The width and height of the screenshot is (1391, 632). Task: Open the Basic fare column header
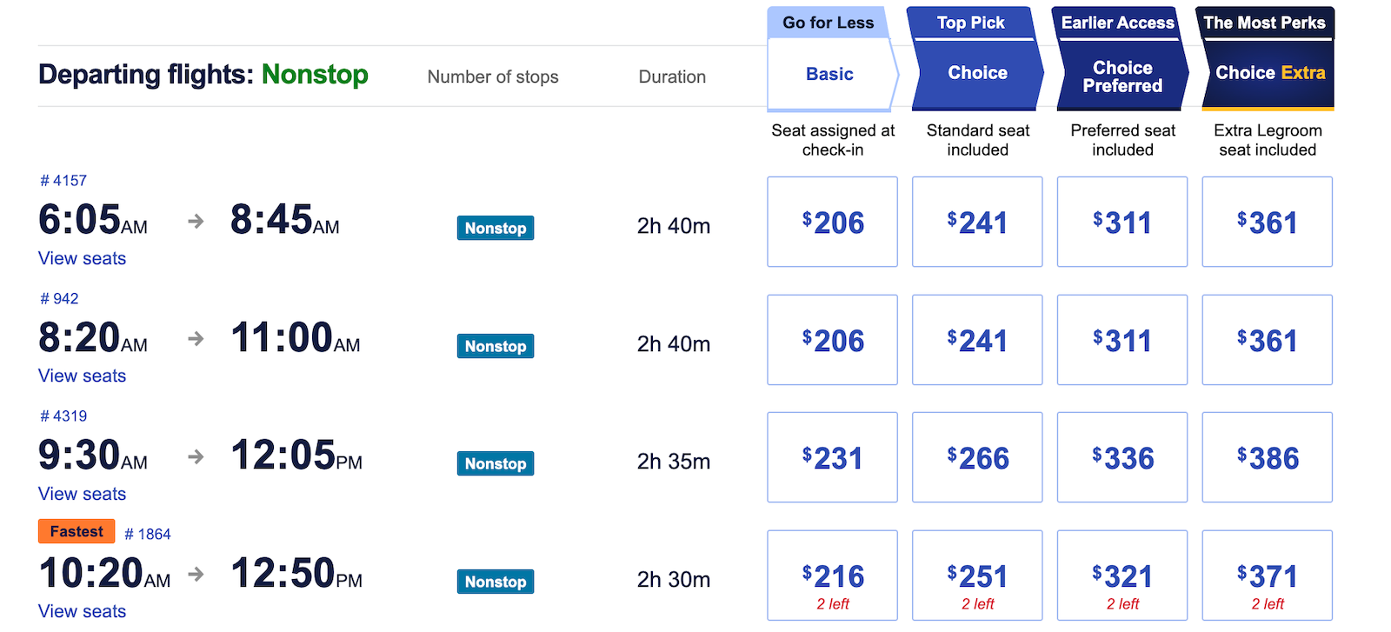829,74
